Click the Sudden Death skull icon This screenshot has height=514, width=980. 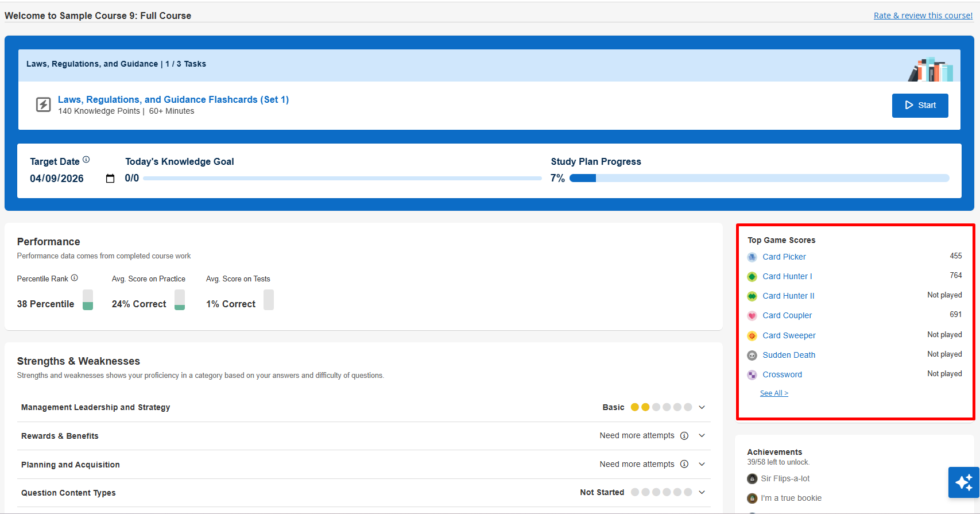(x=752, y=355)
